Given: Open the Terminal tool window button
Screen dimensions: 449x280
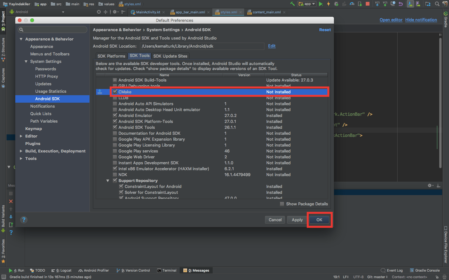Looking at the screenshot, I should click(x=167, y=270).
